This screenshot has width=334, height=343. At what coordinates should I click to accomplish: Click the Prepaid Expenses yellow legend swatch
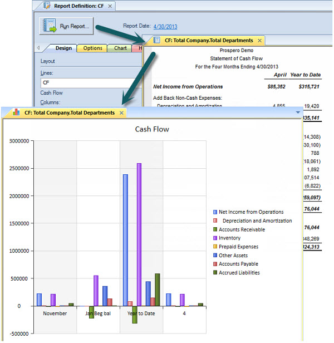point(215,247)
